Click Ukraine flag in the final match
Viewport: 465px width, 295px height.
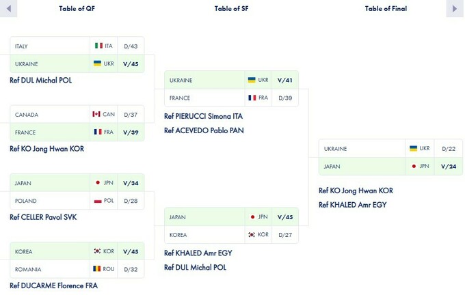pyautogui.click(x=413, y=149)
